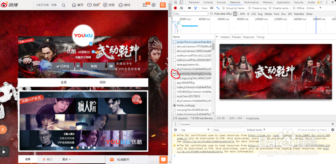Switch to the Sources tab
Image resolution: width=336 pixels, height=164 pixels.
point(221,2)
